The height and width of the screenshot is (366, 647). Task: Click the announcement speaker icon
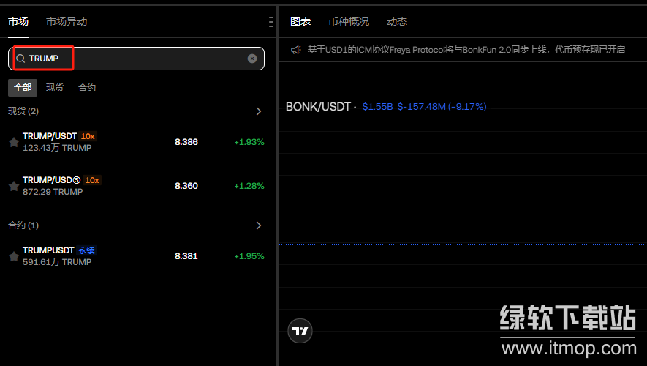tap(296, 50)
